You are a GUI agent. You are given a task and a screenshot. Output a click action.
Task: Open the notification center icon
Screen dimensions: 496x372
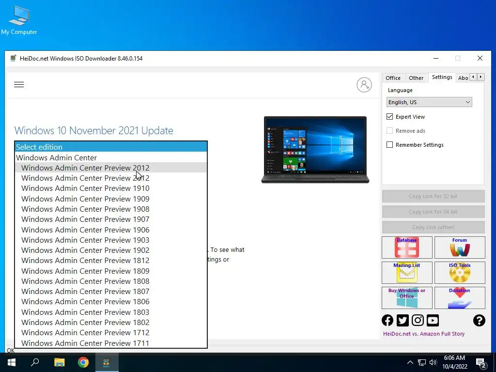480,363
